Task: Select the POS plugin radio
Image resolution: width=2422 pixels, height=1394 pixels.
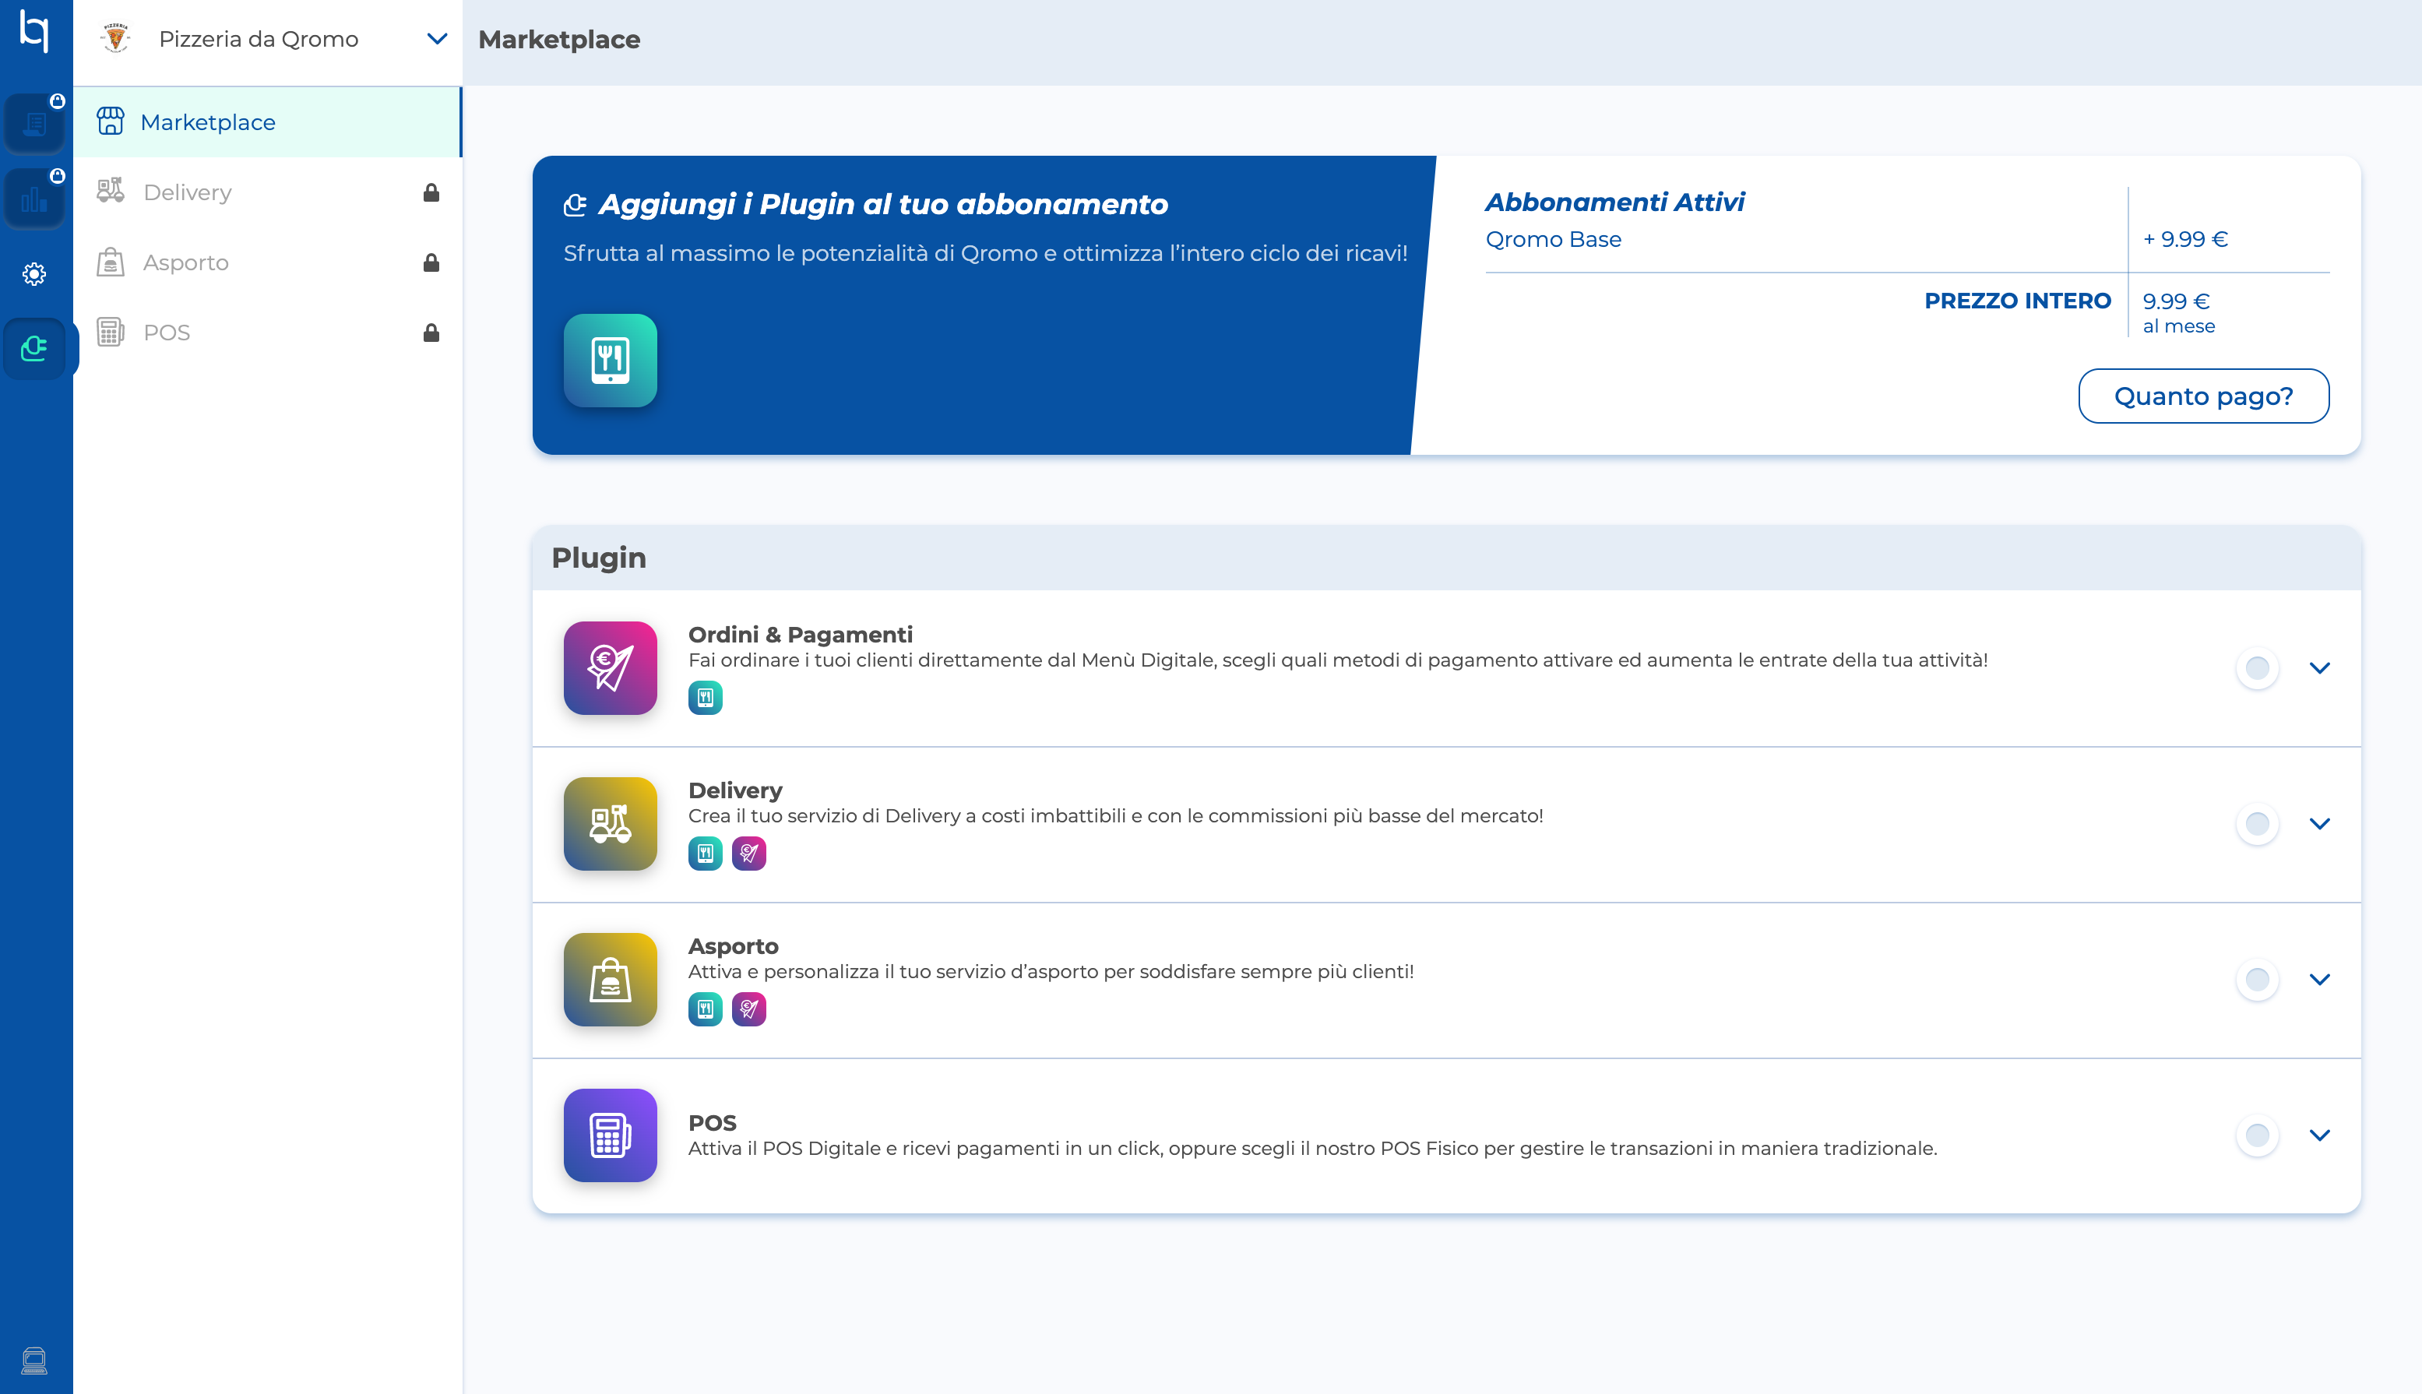Action: click(x=2256, y=1135)
